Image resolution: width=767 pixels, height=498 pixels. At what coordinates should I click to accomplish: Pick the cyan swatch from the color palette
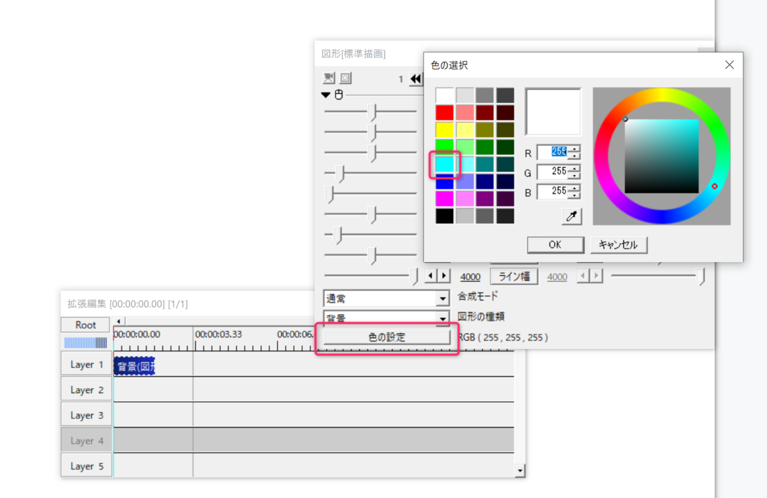(x=445, y=166)
